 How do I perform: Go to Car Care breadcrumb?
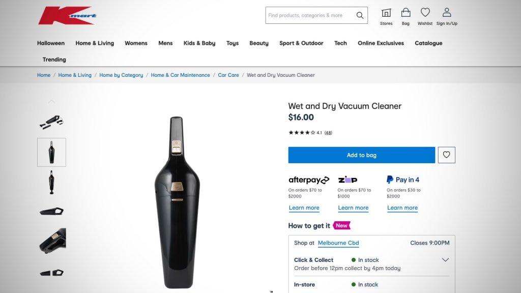point(228,75)
